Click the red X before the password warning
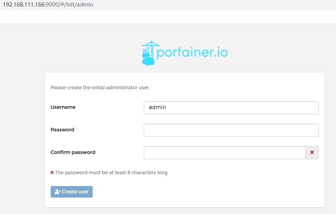The width and height of the screenshot is (336, 214). 52,173
